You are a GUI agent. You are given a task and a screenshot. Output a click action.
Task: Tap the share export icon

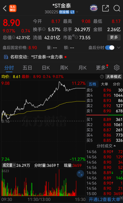tap(105, 9)
